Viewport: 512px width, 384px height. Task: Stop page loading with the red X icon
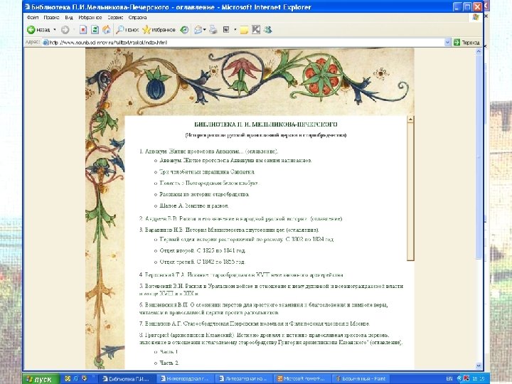pyautogui.click(x=83, y=30)
